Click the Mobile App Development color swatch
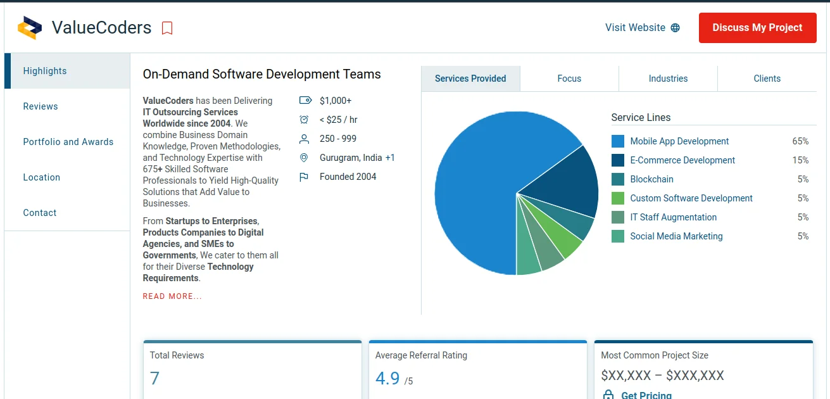The height and width of the screenshot is (399, 830). (618, 141)
